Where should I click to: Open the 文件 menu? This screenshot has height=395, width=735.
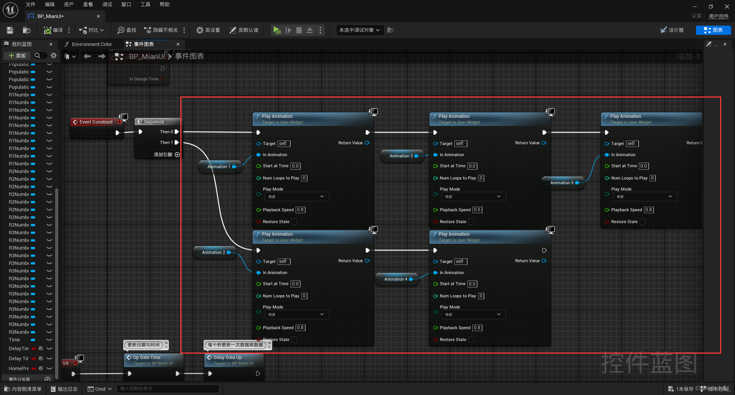(31, 5)
